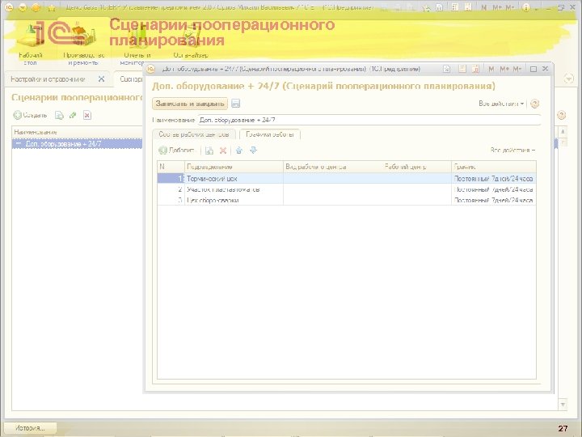Open the Отчеты и мониторинг section
The image size is (582, 437).
pos(137,45)
